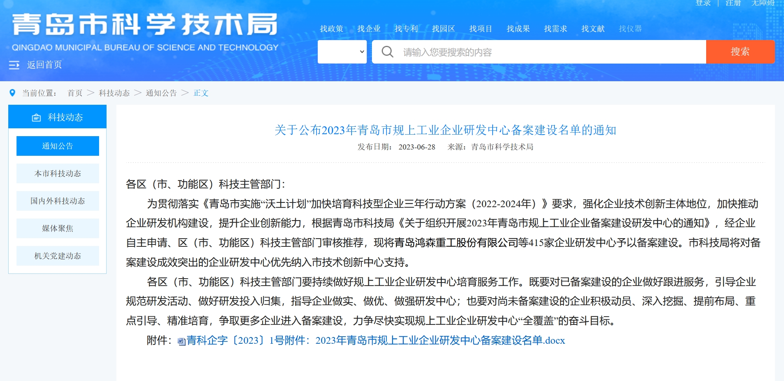Click the menu icon beside 返回首页
The image size is (784, 381).
[x=14, y=65]
